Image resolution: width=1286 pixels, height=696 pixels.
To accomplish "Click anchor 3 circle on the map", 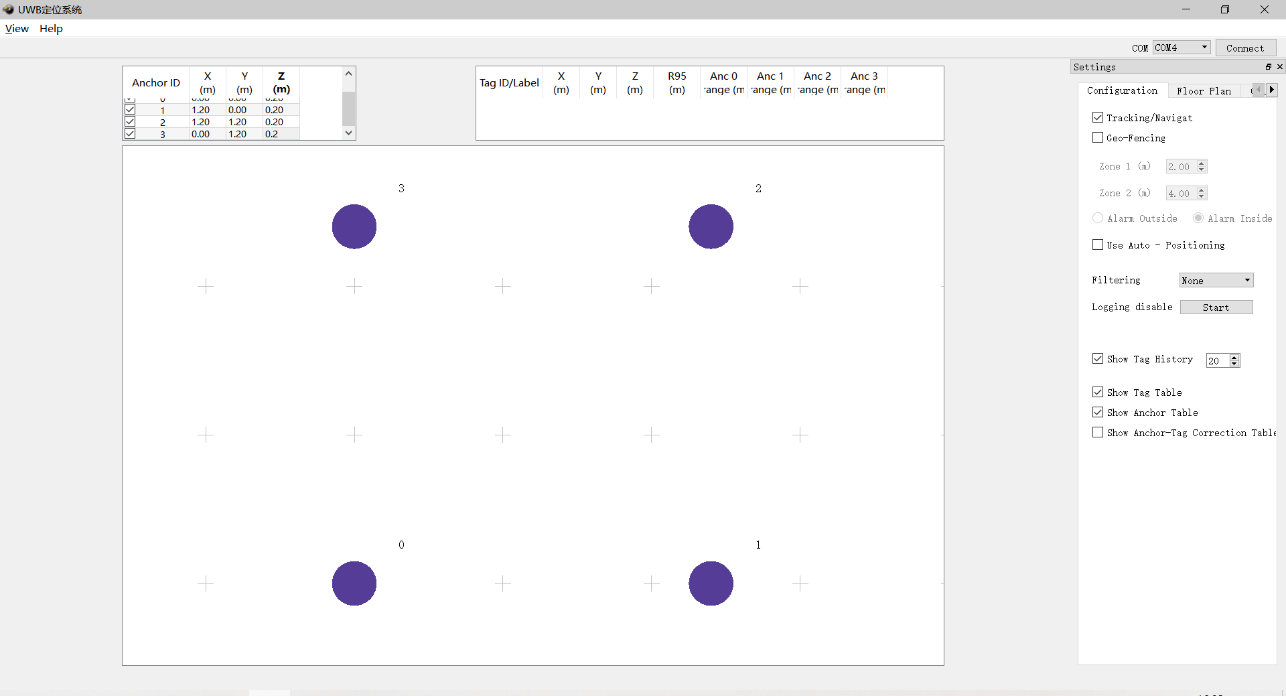I will coord(354,226).
